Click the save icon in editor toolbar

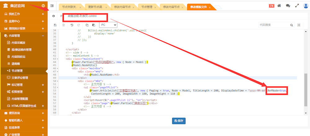tap(55, 25)
